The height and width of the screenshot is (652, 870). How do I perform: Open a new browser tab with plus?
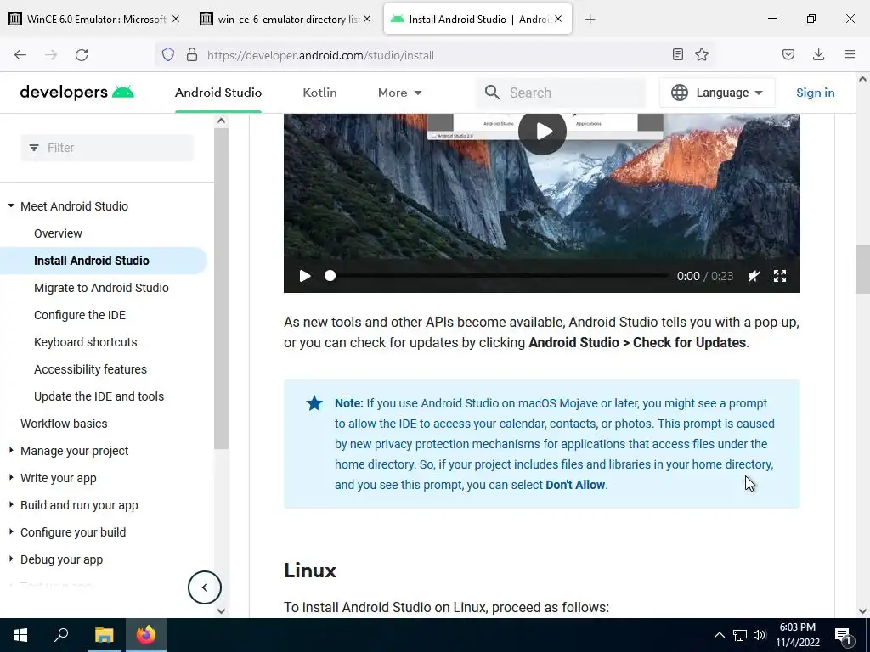590,20
